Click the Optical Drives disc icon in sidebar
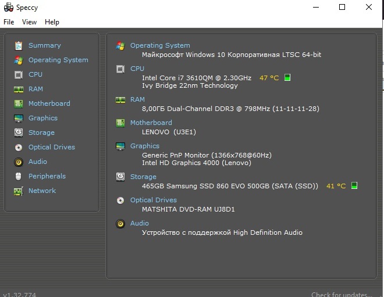Image resolution: width=384 pixels, height=297 pixels. [18, 147]
